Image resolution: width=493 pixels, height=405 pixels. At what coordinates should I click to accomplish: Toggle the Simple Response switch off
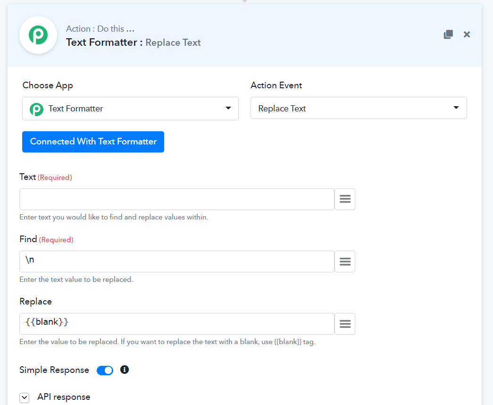[x=105, y=371]
